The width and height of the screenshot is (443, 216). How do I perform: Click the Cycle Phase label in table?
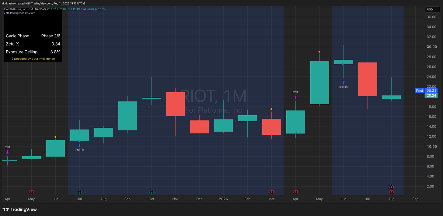coord(18,36)
